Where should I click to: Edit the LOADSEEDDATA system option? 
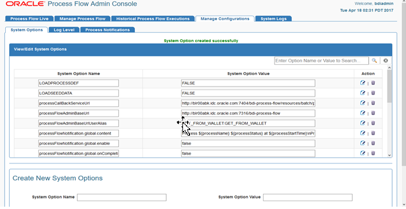pos(363,93)
